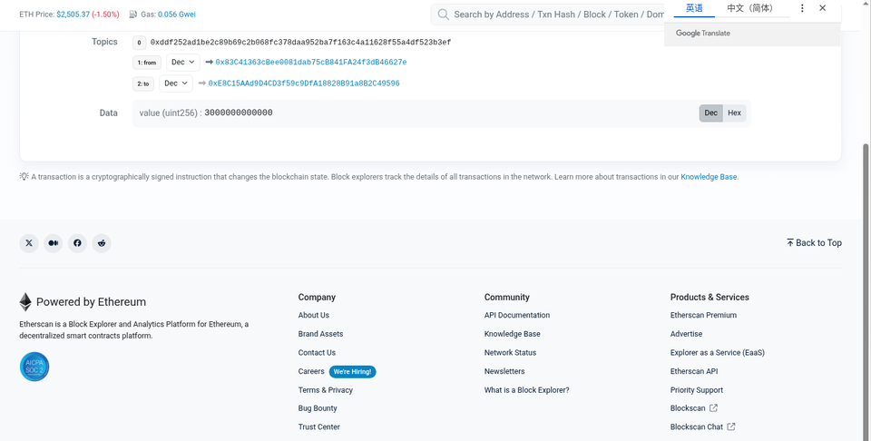This screenshot has height=441, width=871.
Task: Click the Blockscan external link icon
Action: click(x=713, y=407)
